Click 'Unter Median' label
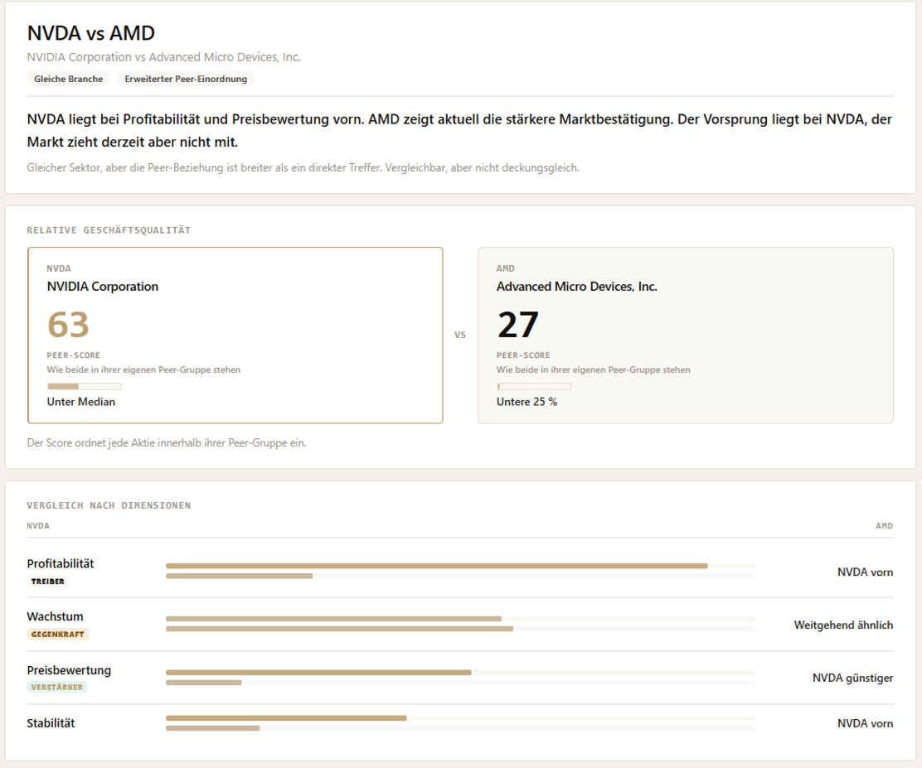This screenshot has height=768, width=922. point(81,402)
